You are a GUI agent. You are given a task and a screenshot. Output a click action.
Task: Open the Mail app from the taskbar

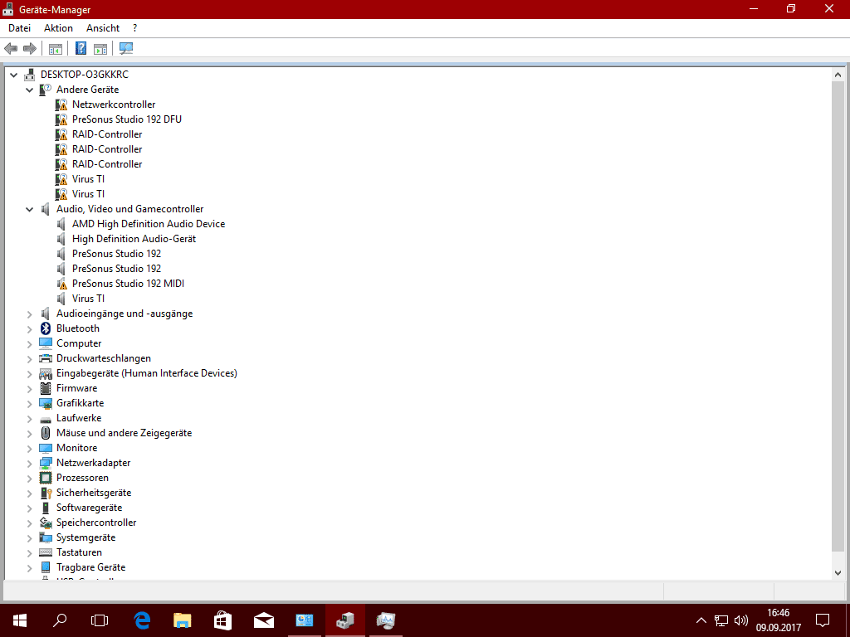pyautogui.click(x=263, y=620)
